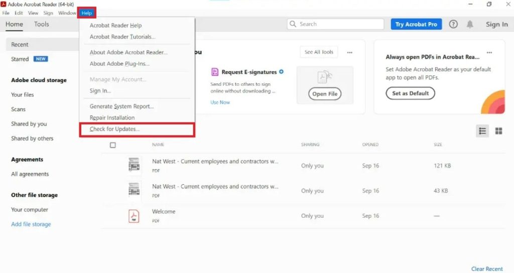Image resolution: width=514 pixels, height=273 pixels.
Task: Sort files by SIZE column header
Action: tap(438, 145)
